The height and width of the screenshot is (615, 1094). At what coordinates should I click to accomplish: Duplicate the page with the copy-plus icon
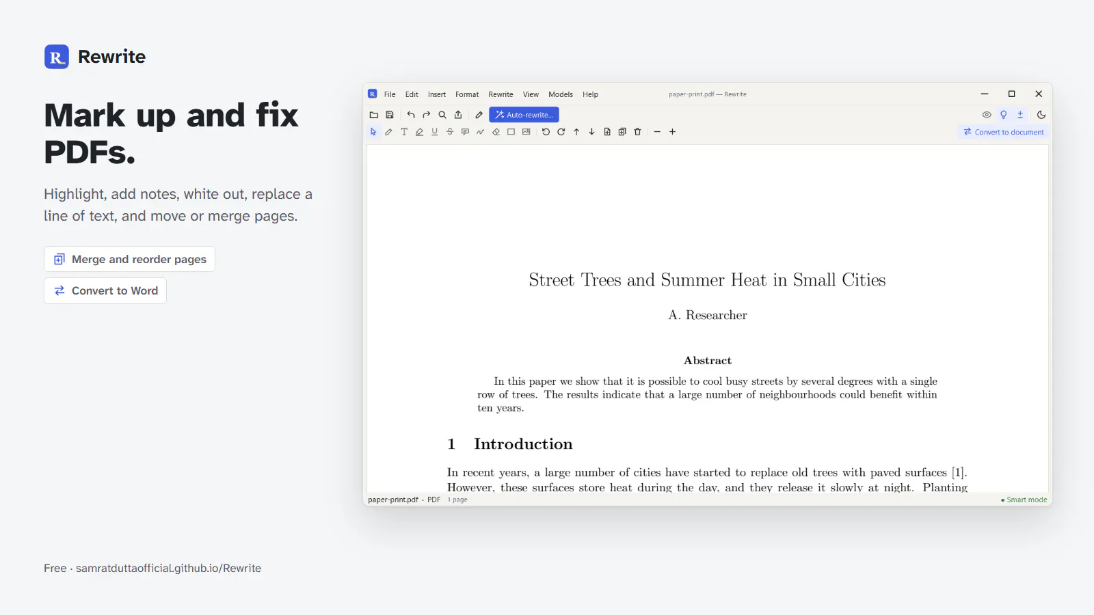(622, 132)
